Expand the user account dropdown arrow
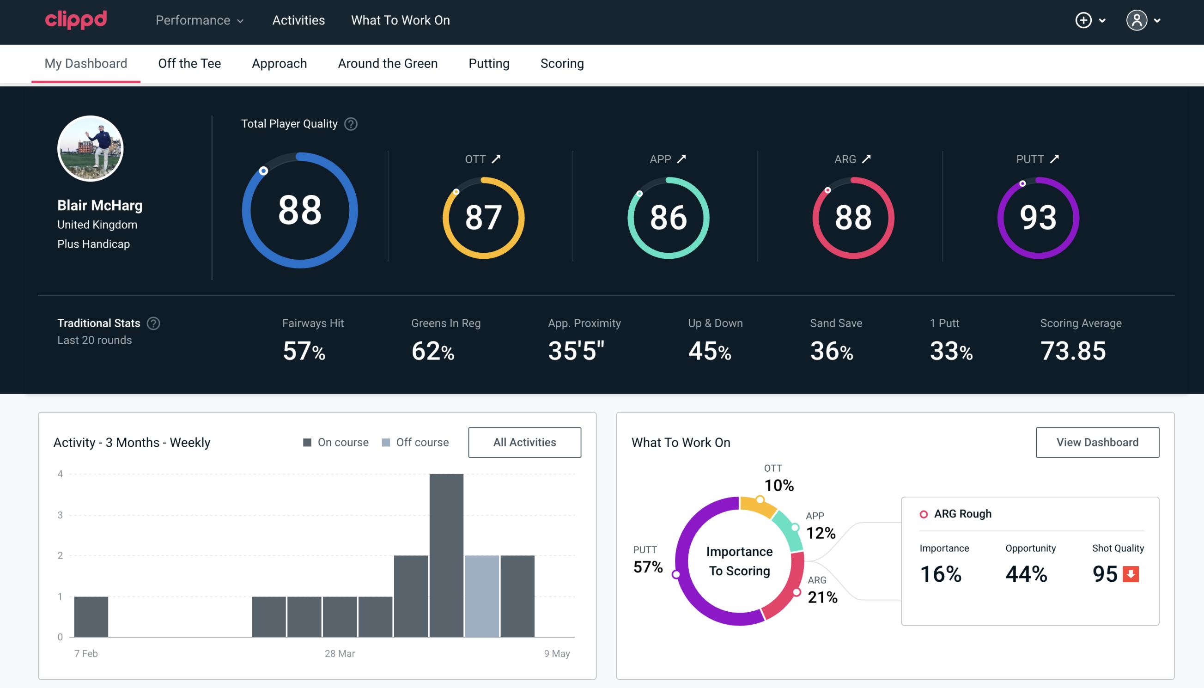The height and width of the screenshot is (688, 1204). pyautogui.click(x=1158, y=21)
